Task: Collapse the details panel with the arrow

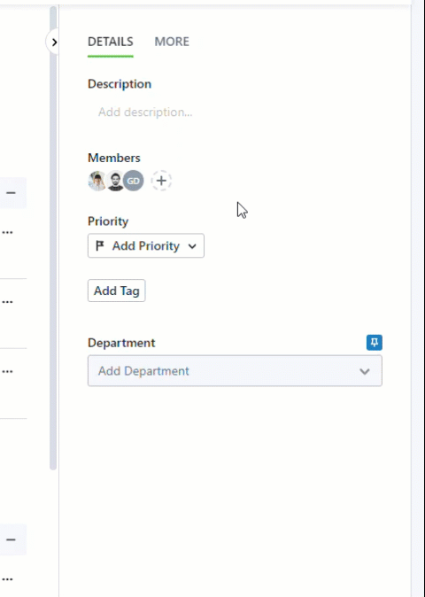Action: 54,42
